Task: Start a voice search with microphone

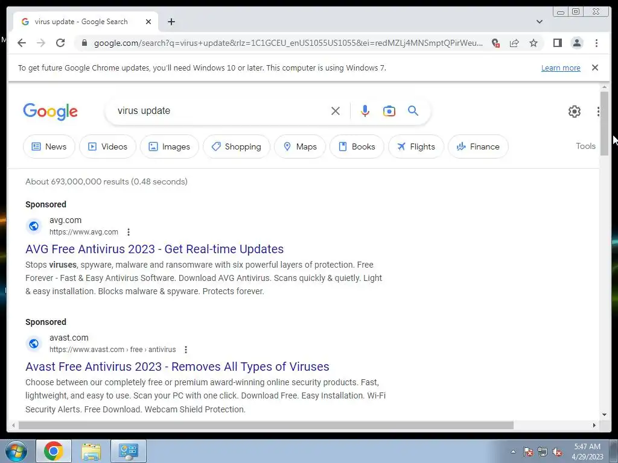Action: click(x=365, y=111)
